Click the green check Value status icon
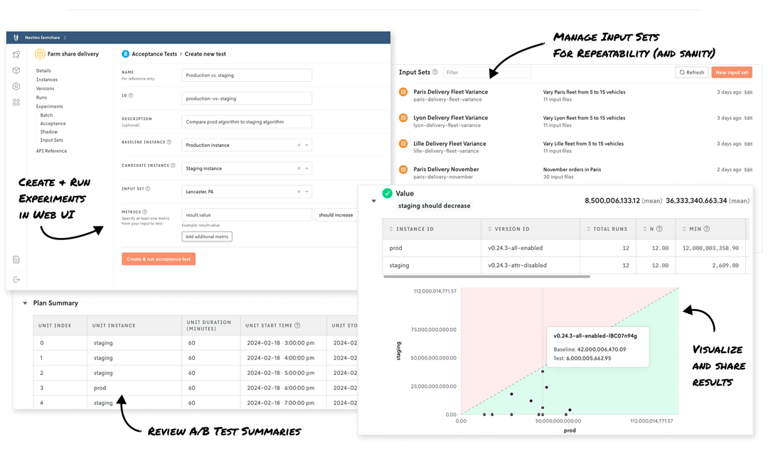This screenshot has height=451, width=768. 388,193
